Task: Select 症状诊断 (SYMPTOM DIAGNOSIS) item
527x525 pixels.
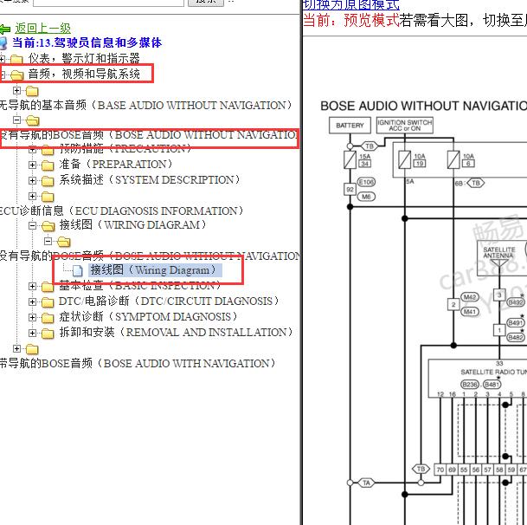Action: click(x=148, y=316)
